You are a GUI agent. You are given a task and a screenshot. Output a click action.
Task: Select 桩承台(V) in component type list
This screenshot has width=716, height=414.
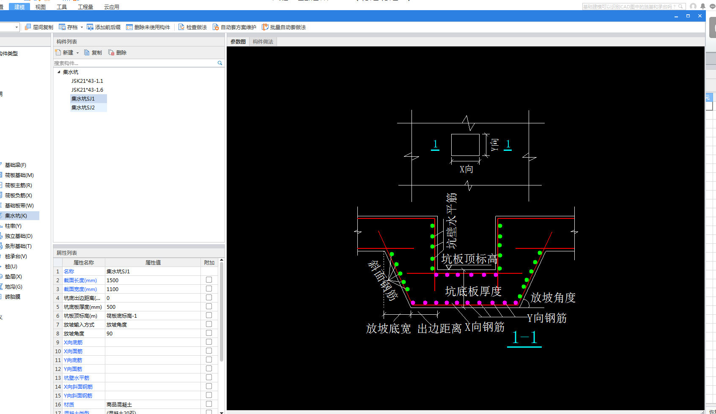pyautogui.click(x=16, y=256)
